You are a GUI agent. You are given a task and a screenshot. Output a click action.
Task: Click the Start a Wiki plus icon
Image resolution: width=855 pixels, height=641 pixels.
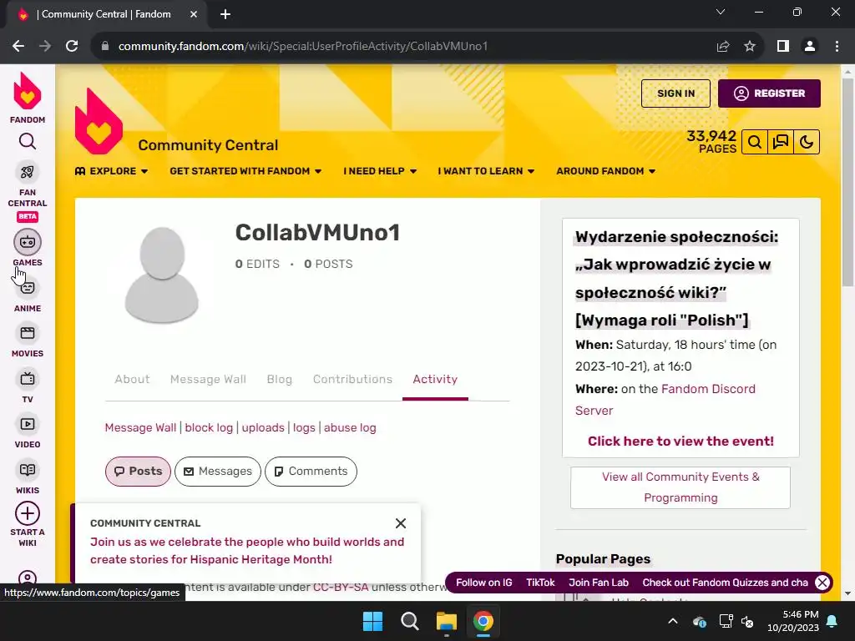pos(28,513)
